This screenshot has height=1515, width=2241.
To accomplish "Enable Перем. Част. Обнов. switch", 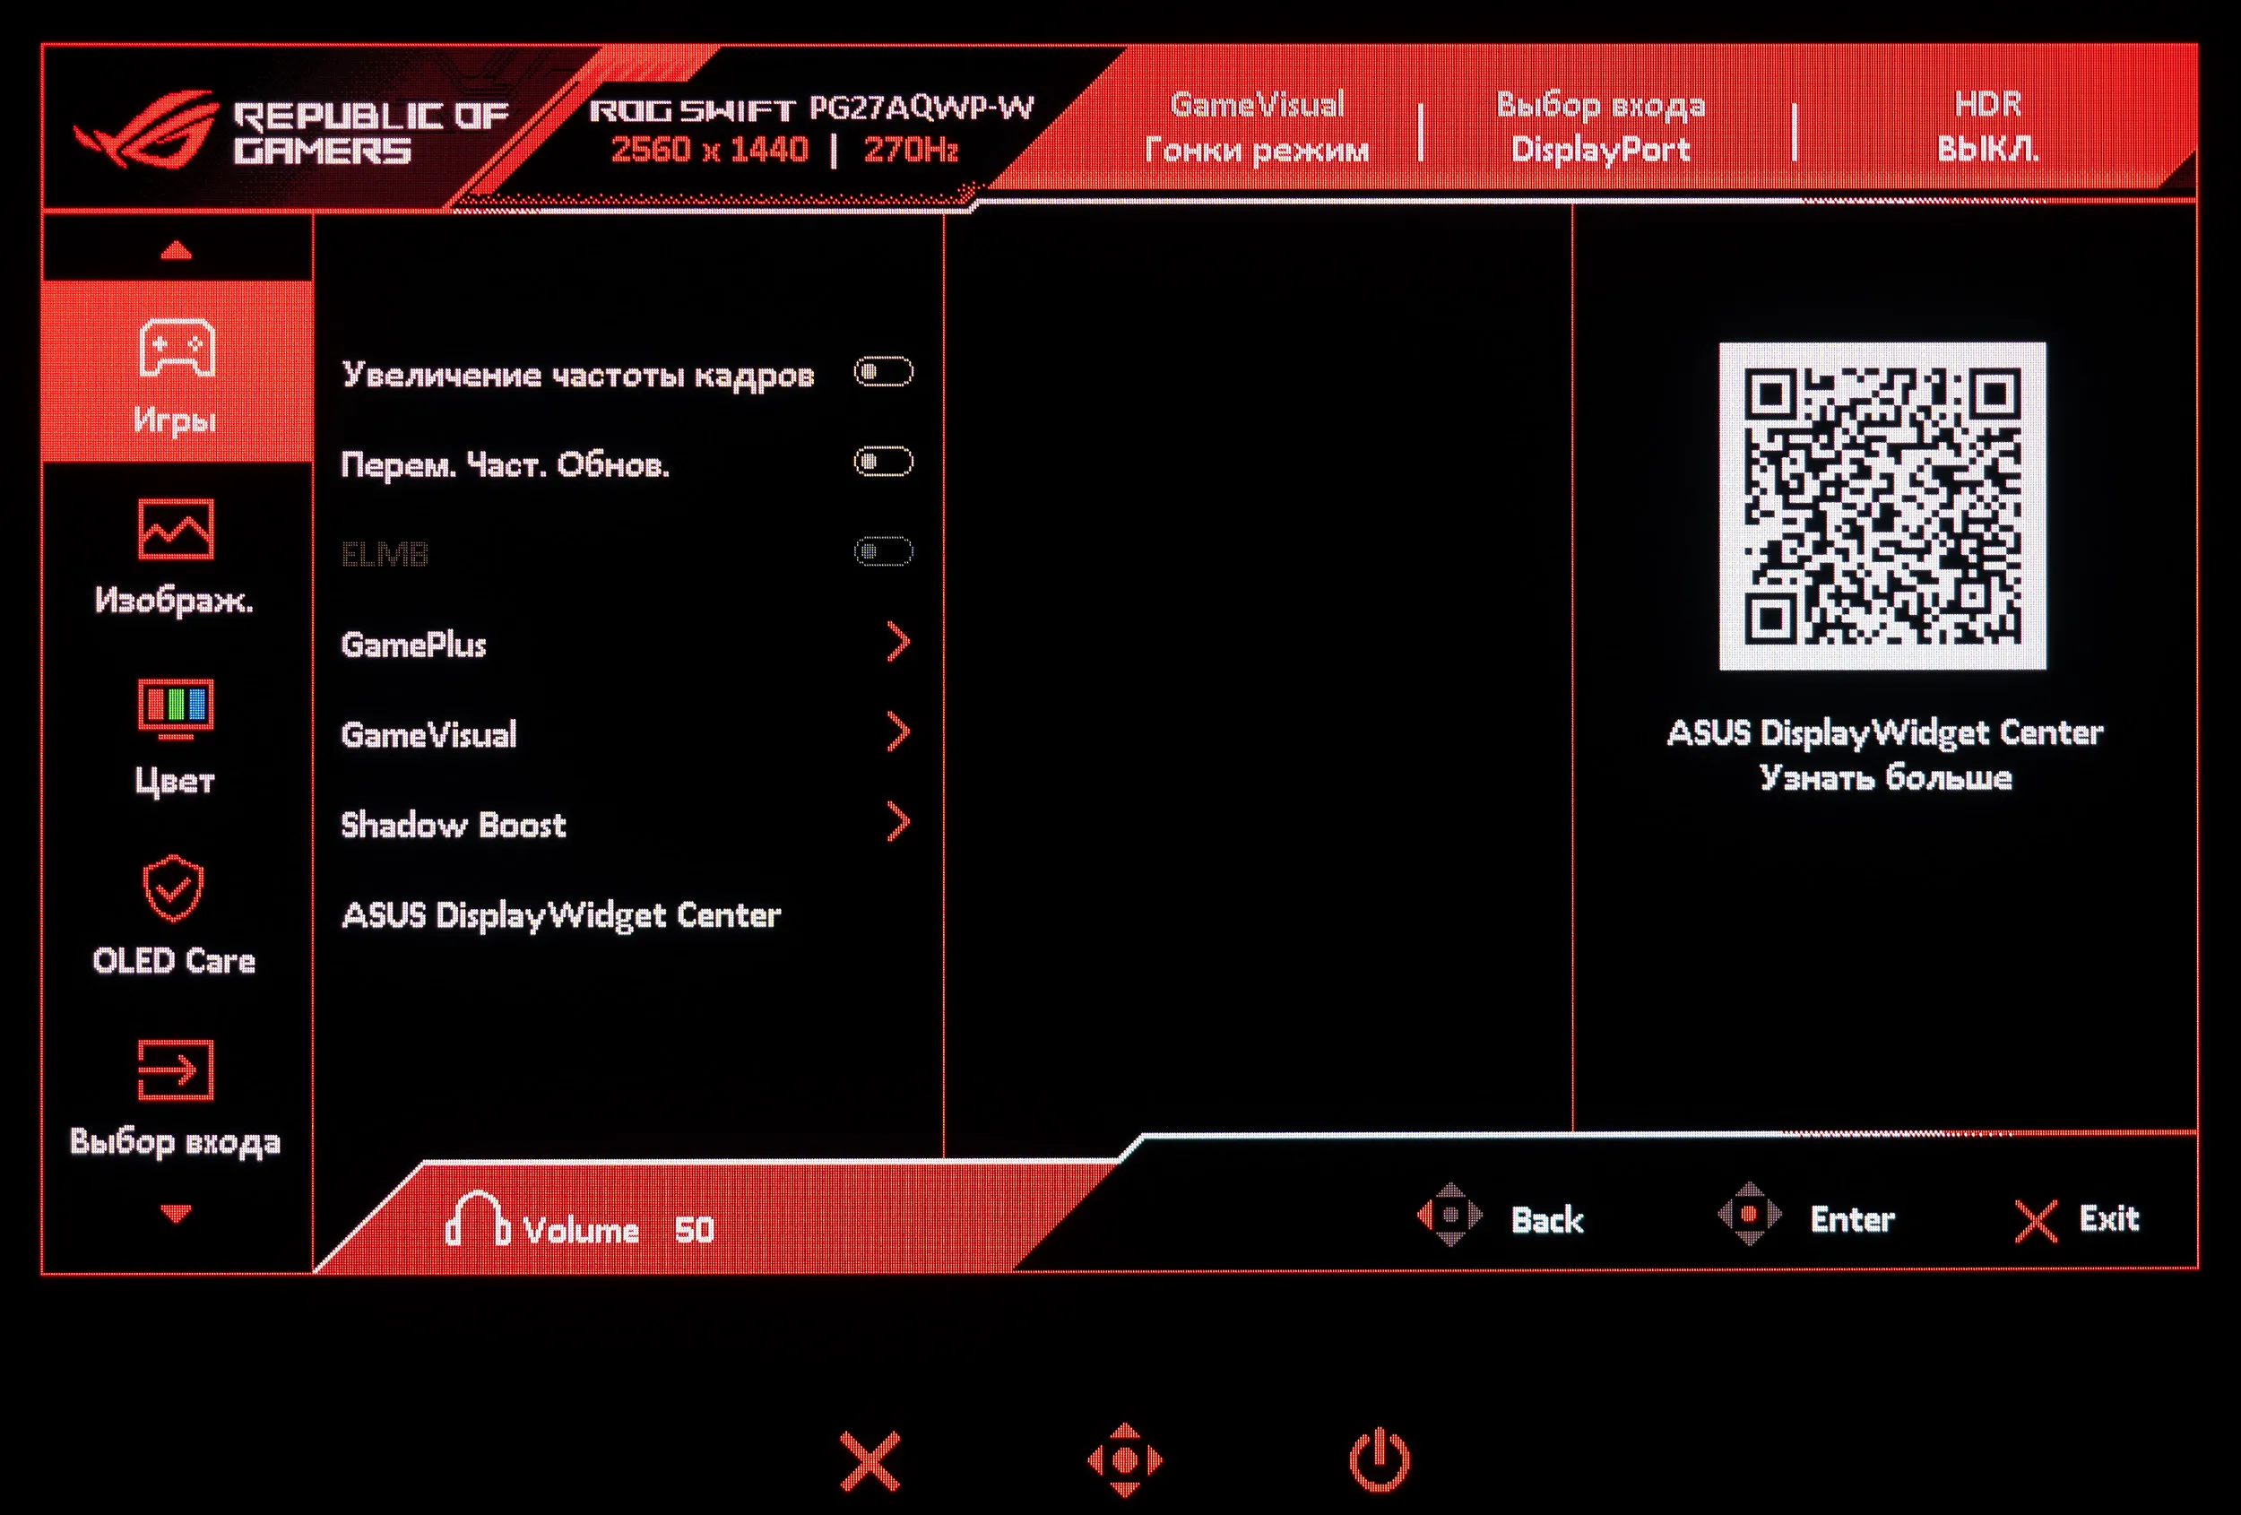I will pos(883,462).
